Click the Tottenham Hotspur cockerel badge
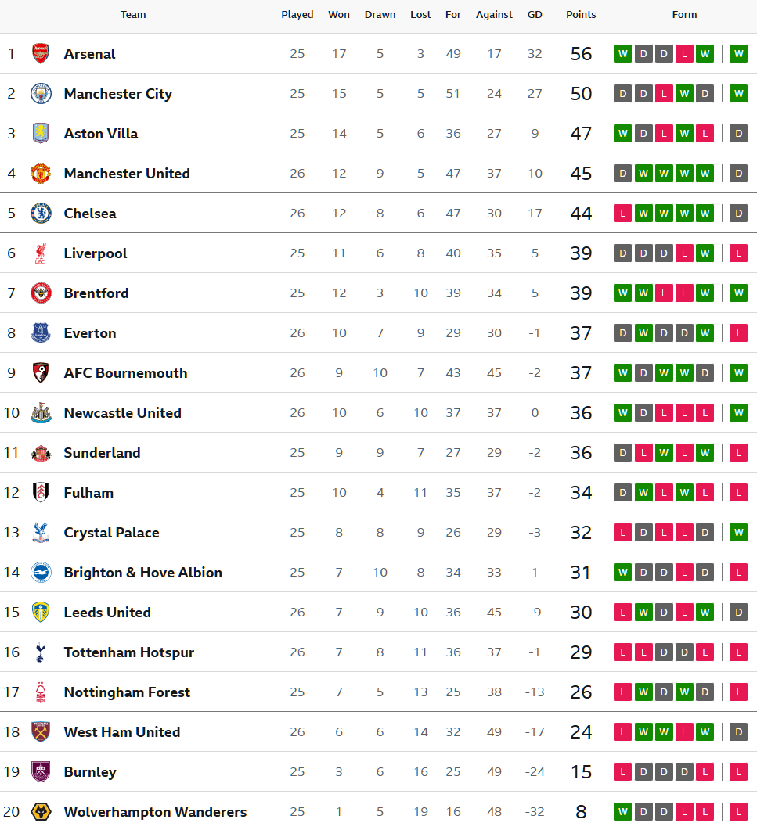757x823 pixels. click(x=41, y=652)
